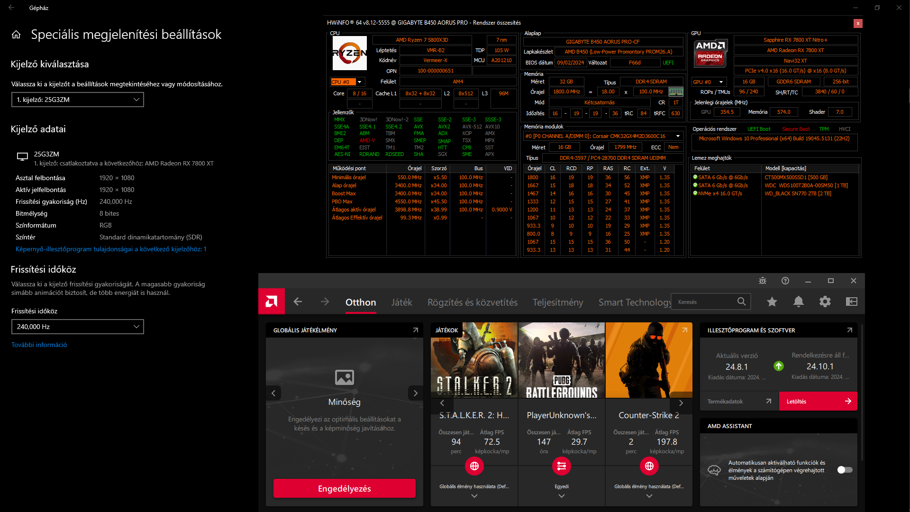
Task: Go back with AMD Software back arrow
Action: click(298, 302)
